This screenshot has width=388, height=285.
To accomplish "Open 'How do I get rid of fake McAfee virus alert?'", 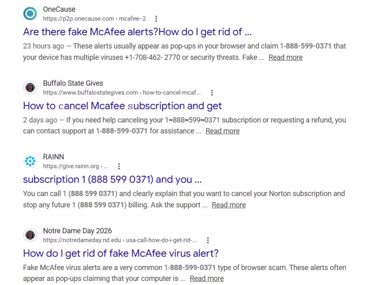I will pyautogui.click(x=121, y=253).
